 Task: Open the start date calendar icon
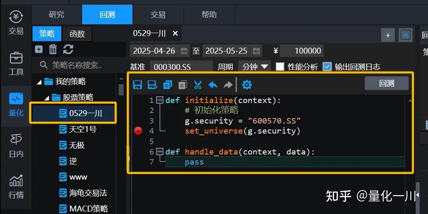click(x=184, y=51)
